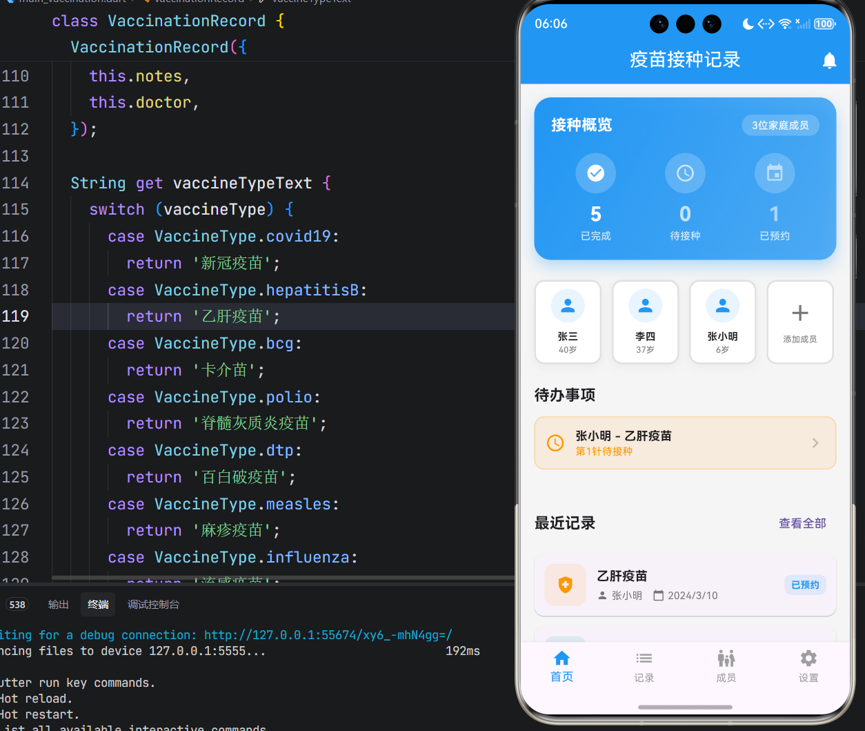Image resolution: width=865 pixels, height=731 pixels.
Task: Click '乙肝疫苗' string on line 119
Action: coord(237,316)
